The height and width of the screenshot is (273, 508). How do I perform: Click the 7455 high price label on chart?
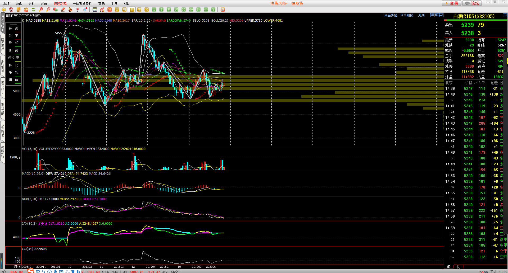click(58, 33)
